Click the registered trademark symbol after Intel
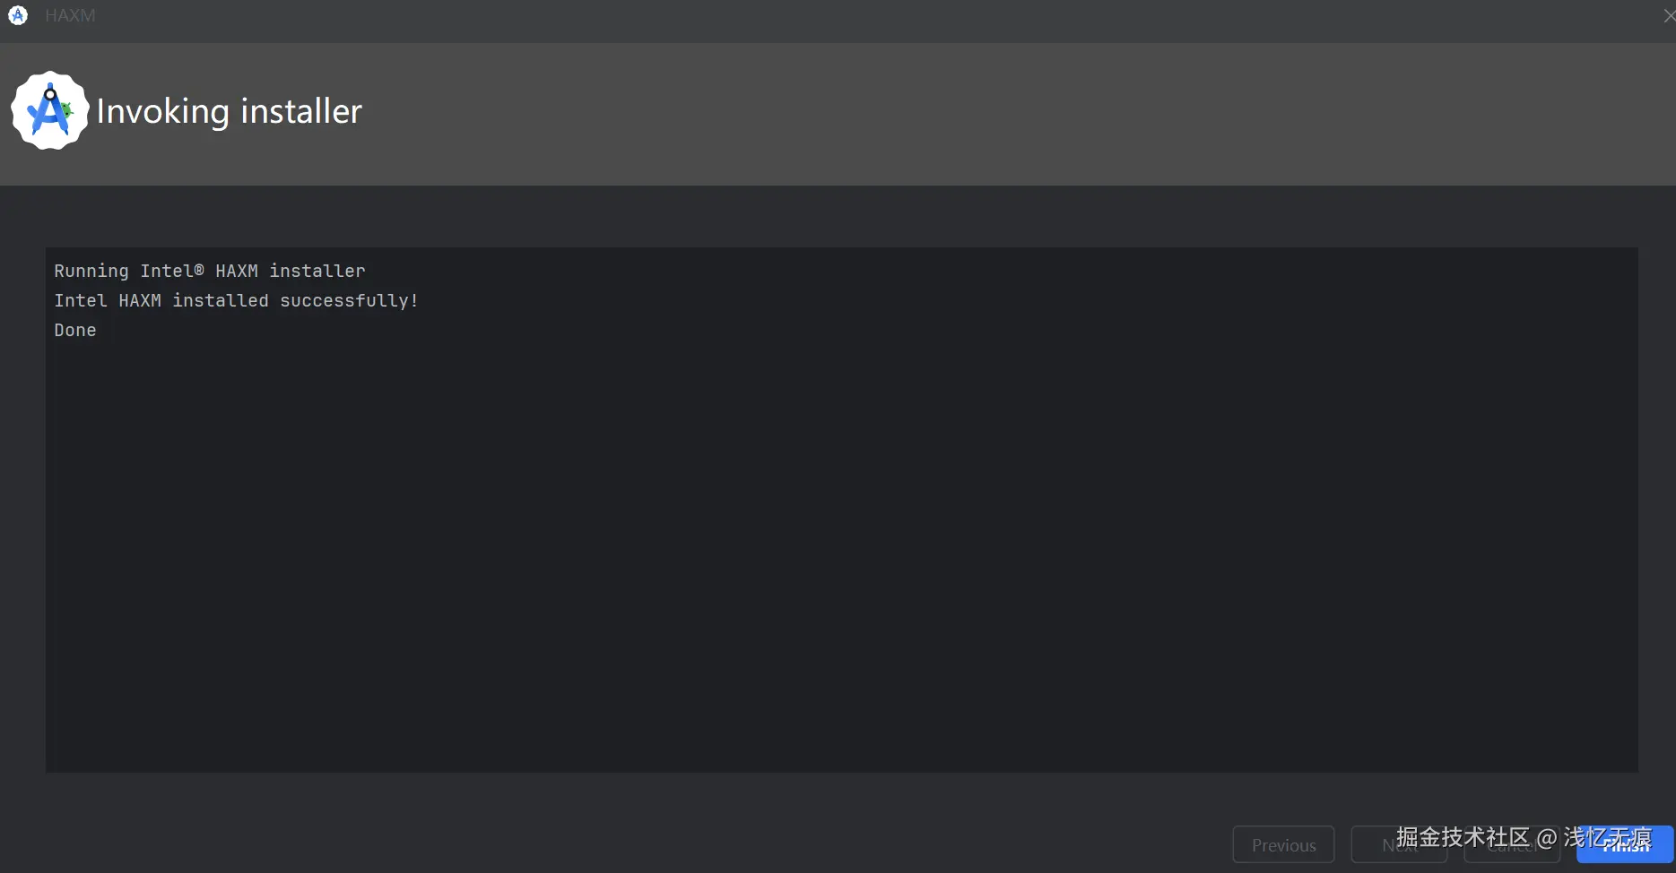Viewport: 1676px width, 873px height. (x=199, y=270)
